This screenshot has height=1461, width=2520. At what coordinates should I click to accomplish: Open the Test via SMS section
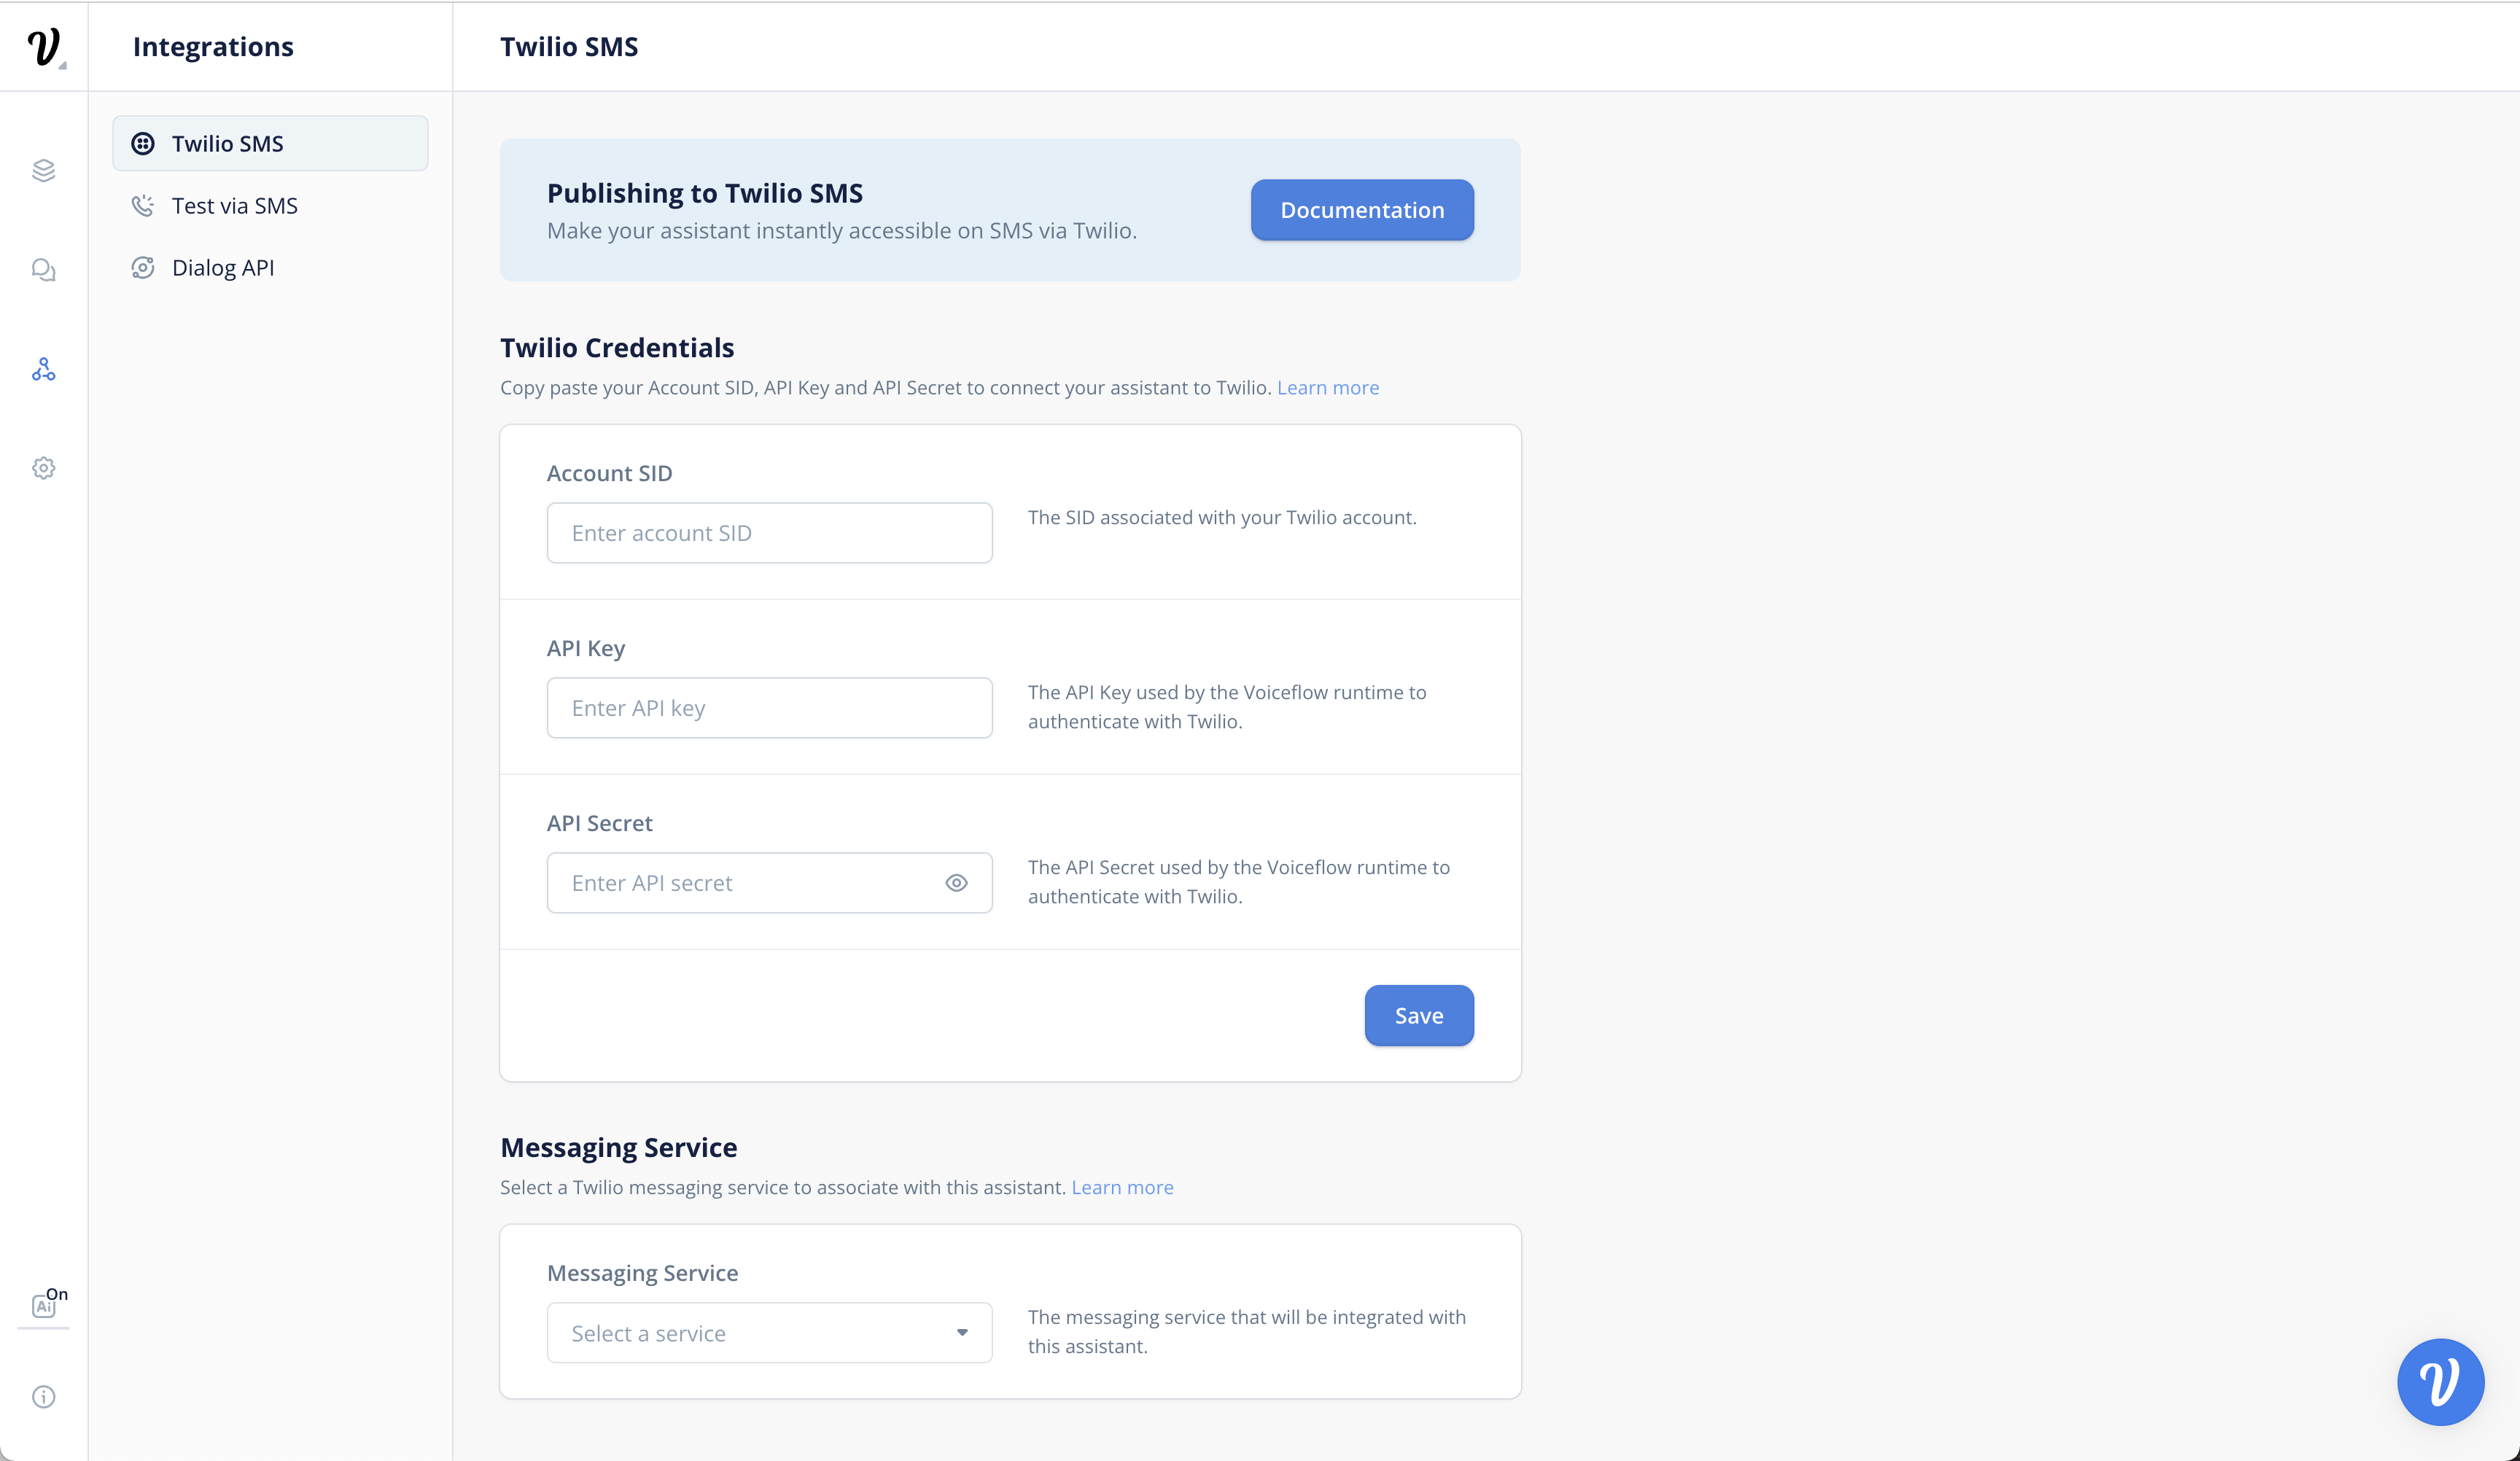point(234,206)
